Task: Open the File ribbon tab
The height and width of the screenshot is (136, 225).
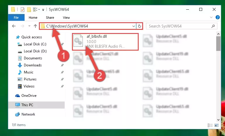Action: click(16, 18)
